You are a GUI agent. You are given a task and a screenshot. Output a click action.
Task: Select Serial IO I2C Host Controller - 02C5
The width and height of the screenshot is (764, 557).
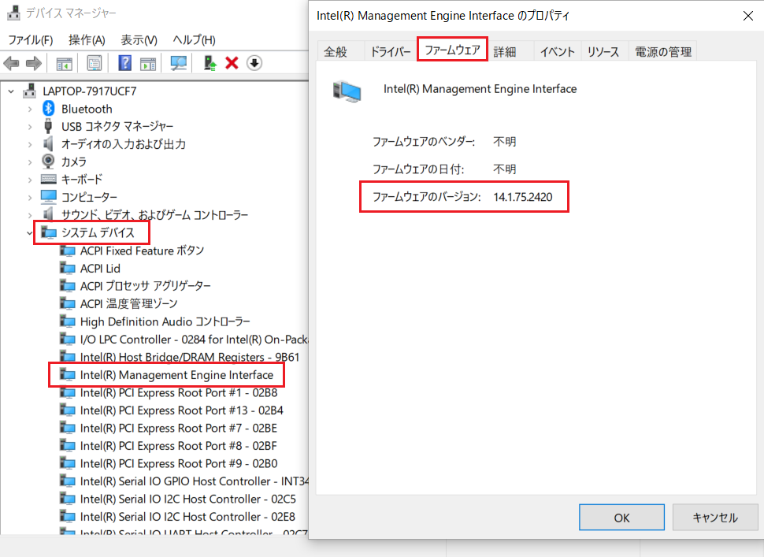[187, 499]
